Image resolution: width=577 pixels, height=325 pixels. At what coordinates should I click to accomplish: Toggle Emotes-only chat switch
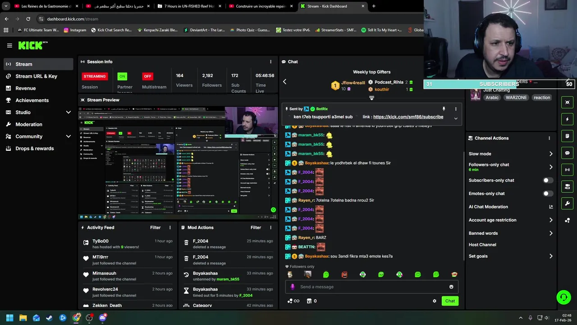[548, 194]
